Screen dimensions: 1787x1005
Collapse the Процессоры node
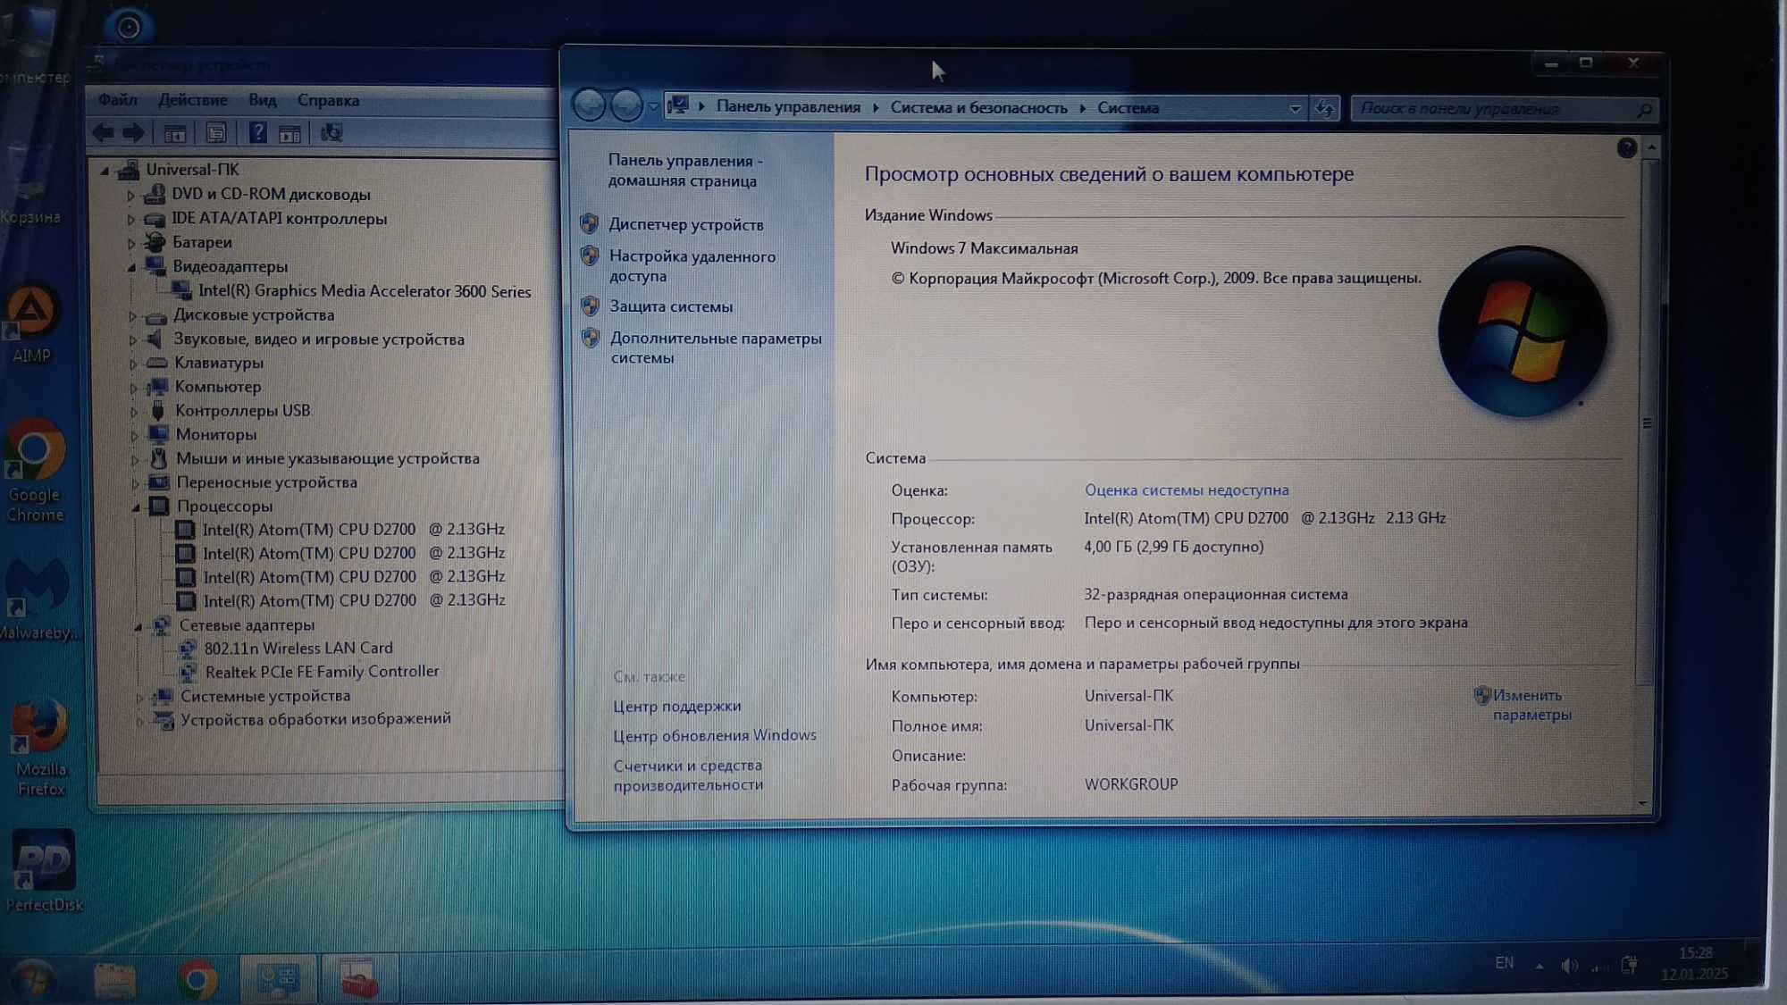point(137,507)
